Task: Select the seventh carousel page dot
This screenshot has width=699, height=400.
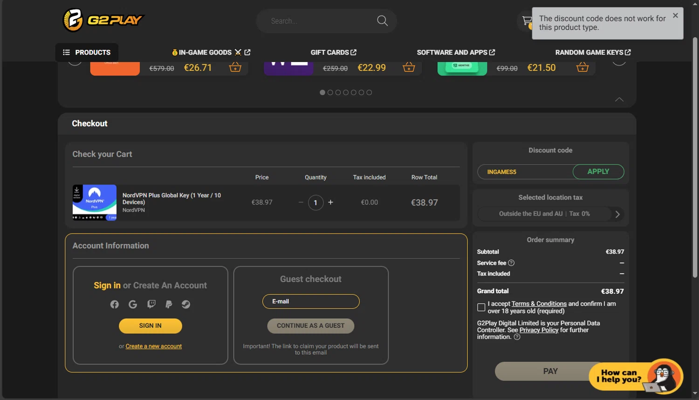Action: 369,92
